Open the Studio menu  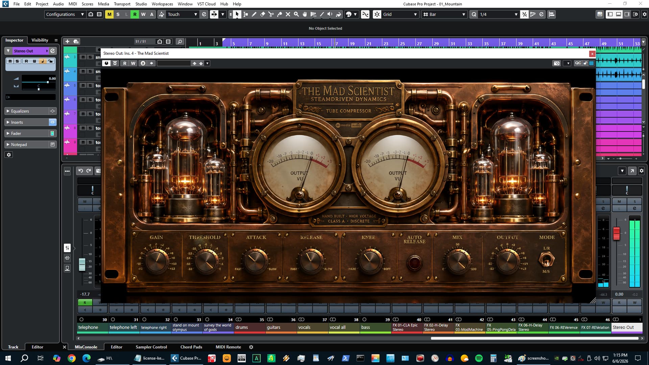coord(141,4)
